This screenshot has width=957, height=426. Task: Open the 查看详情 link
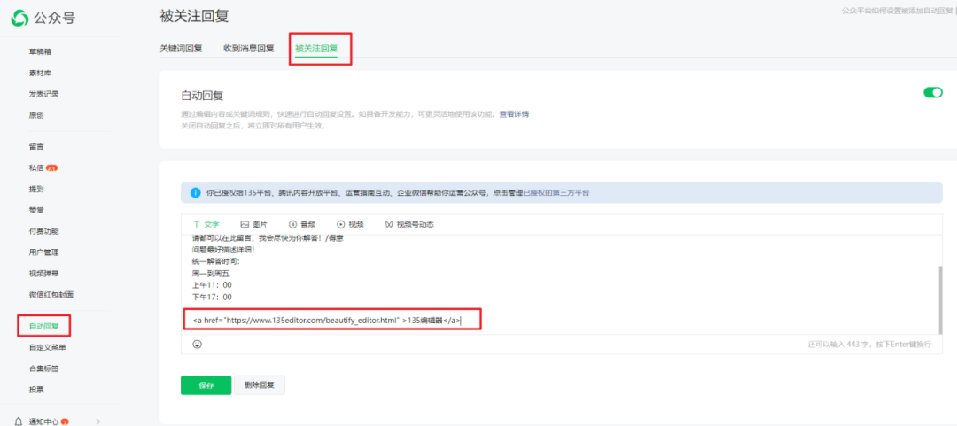click(x=514, y=114)
